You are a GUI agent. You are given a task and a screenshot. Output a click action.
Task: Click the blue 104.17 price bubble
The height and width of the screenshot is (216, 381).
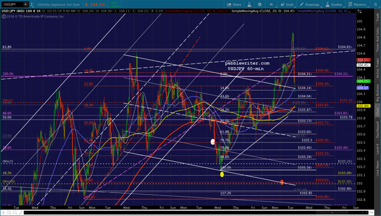(362, 88)
